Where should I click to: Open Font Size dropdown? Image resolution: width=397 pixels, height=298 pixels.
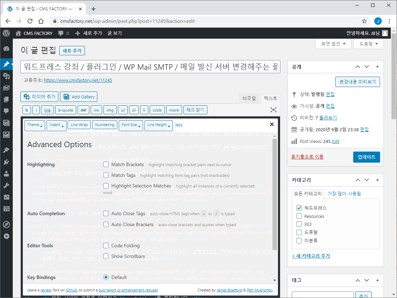tap(131, 125)
